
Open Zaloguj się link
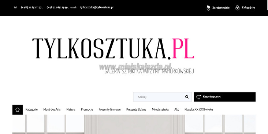[248, 8]
